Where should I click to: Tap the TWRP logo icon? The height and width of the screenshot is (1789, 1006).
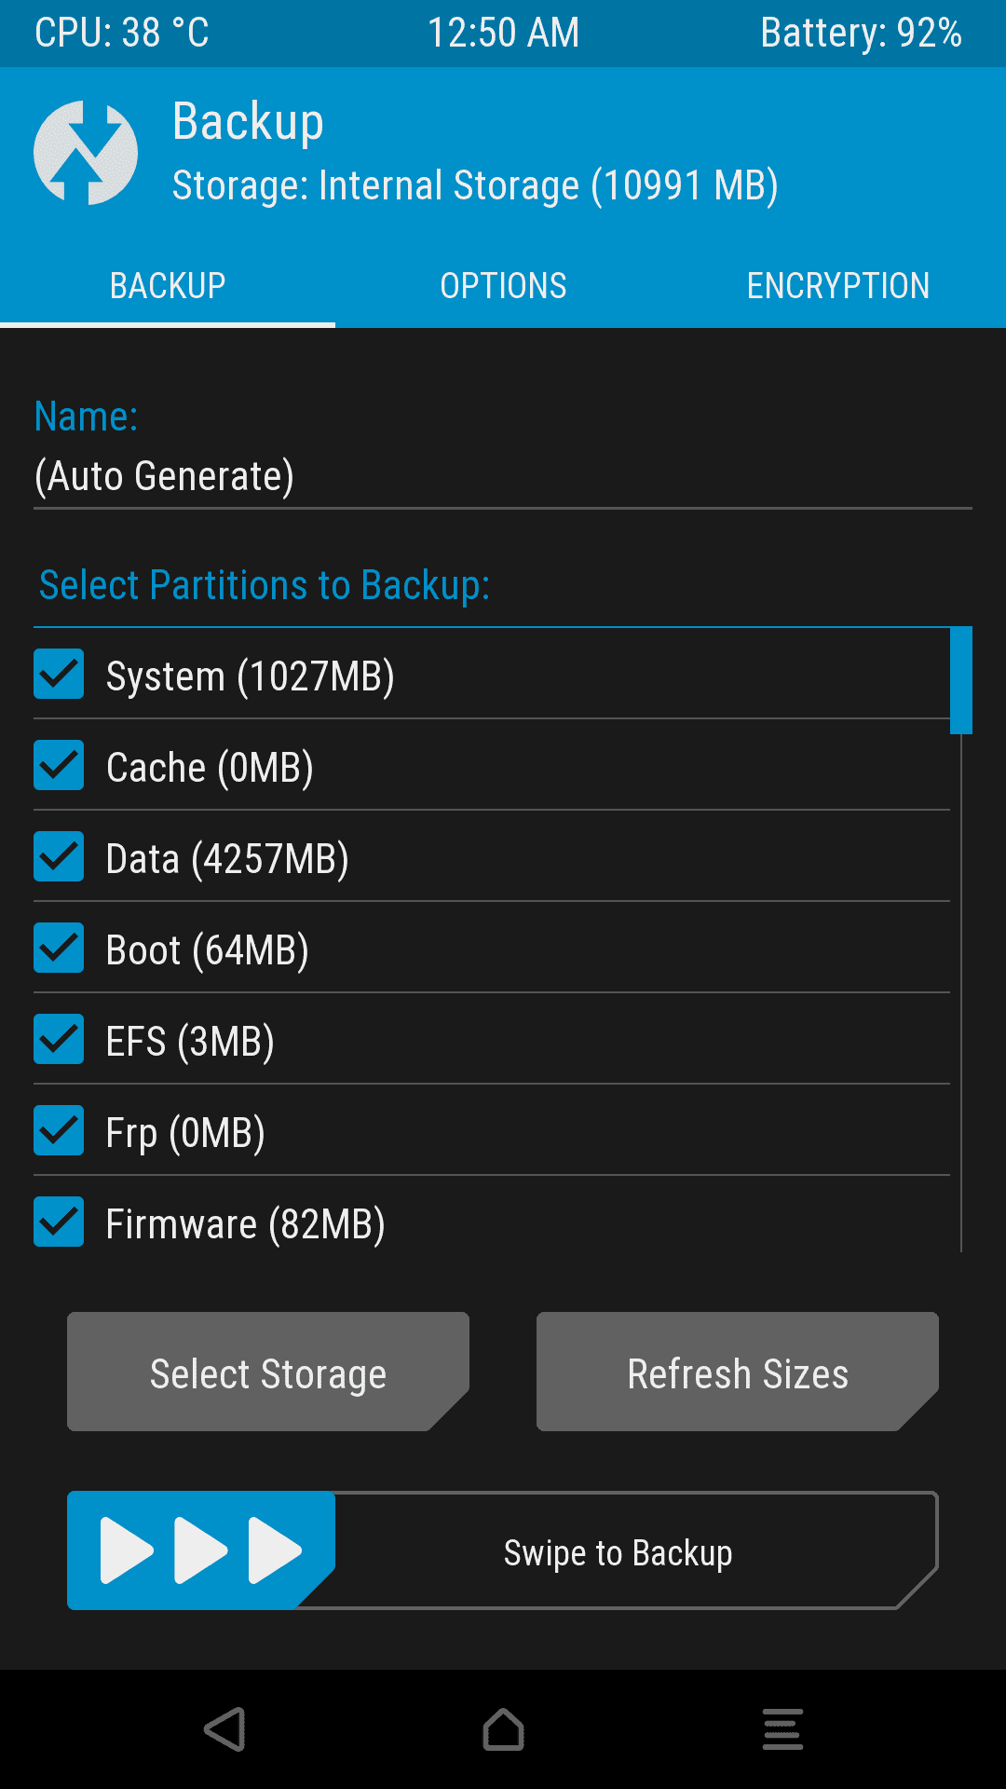click(86, 153)
